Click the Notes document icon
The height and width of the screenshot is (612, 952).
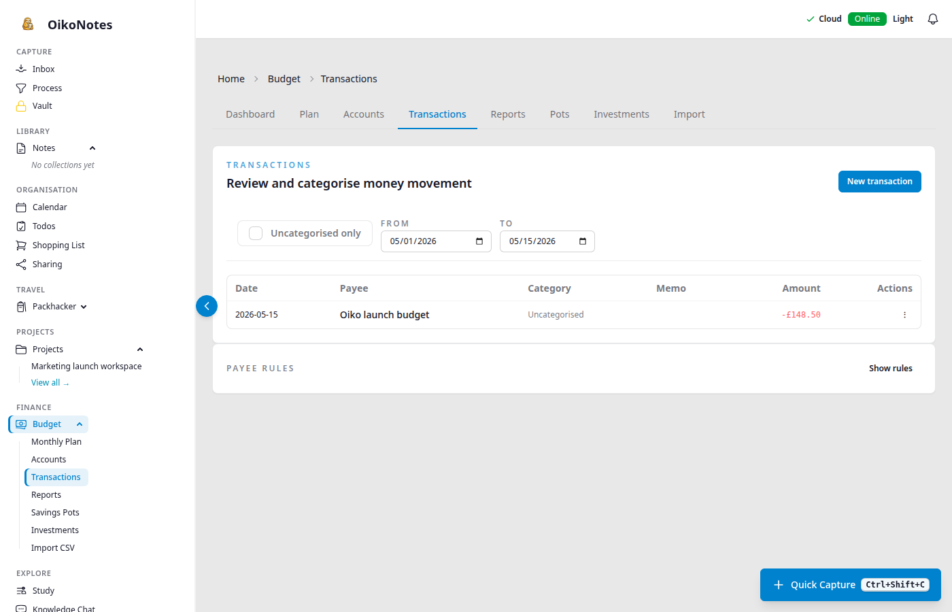click(x=21, y=148)
